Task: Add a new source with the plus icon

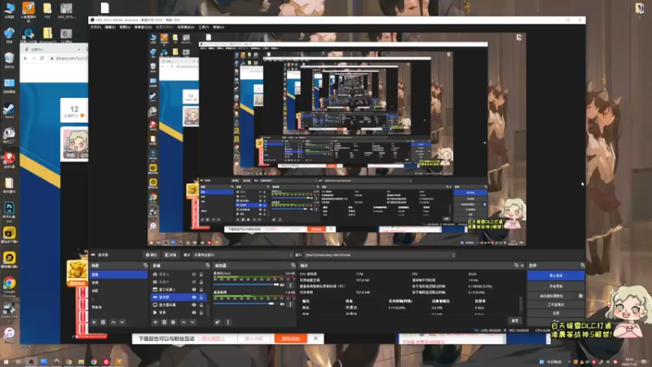Action: pos(155,322)
